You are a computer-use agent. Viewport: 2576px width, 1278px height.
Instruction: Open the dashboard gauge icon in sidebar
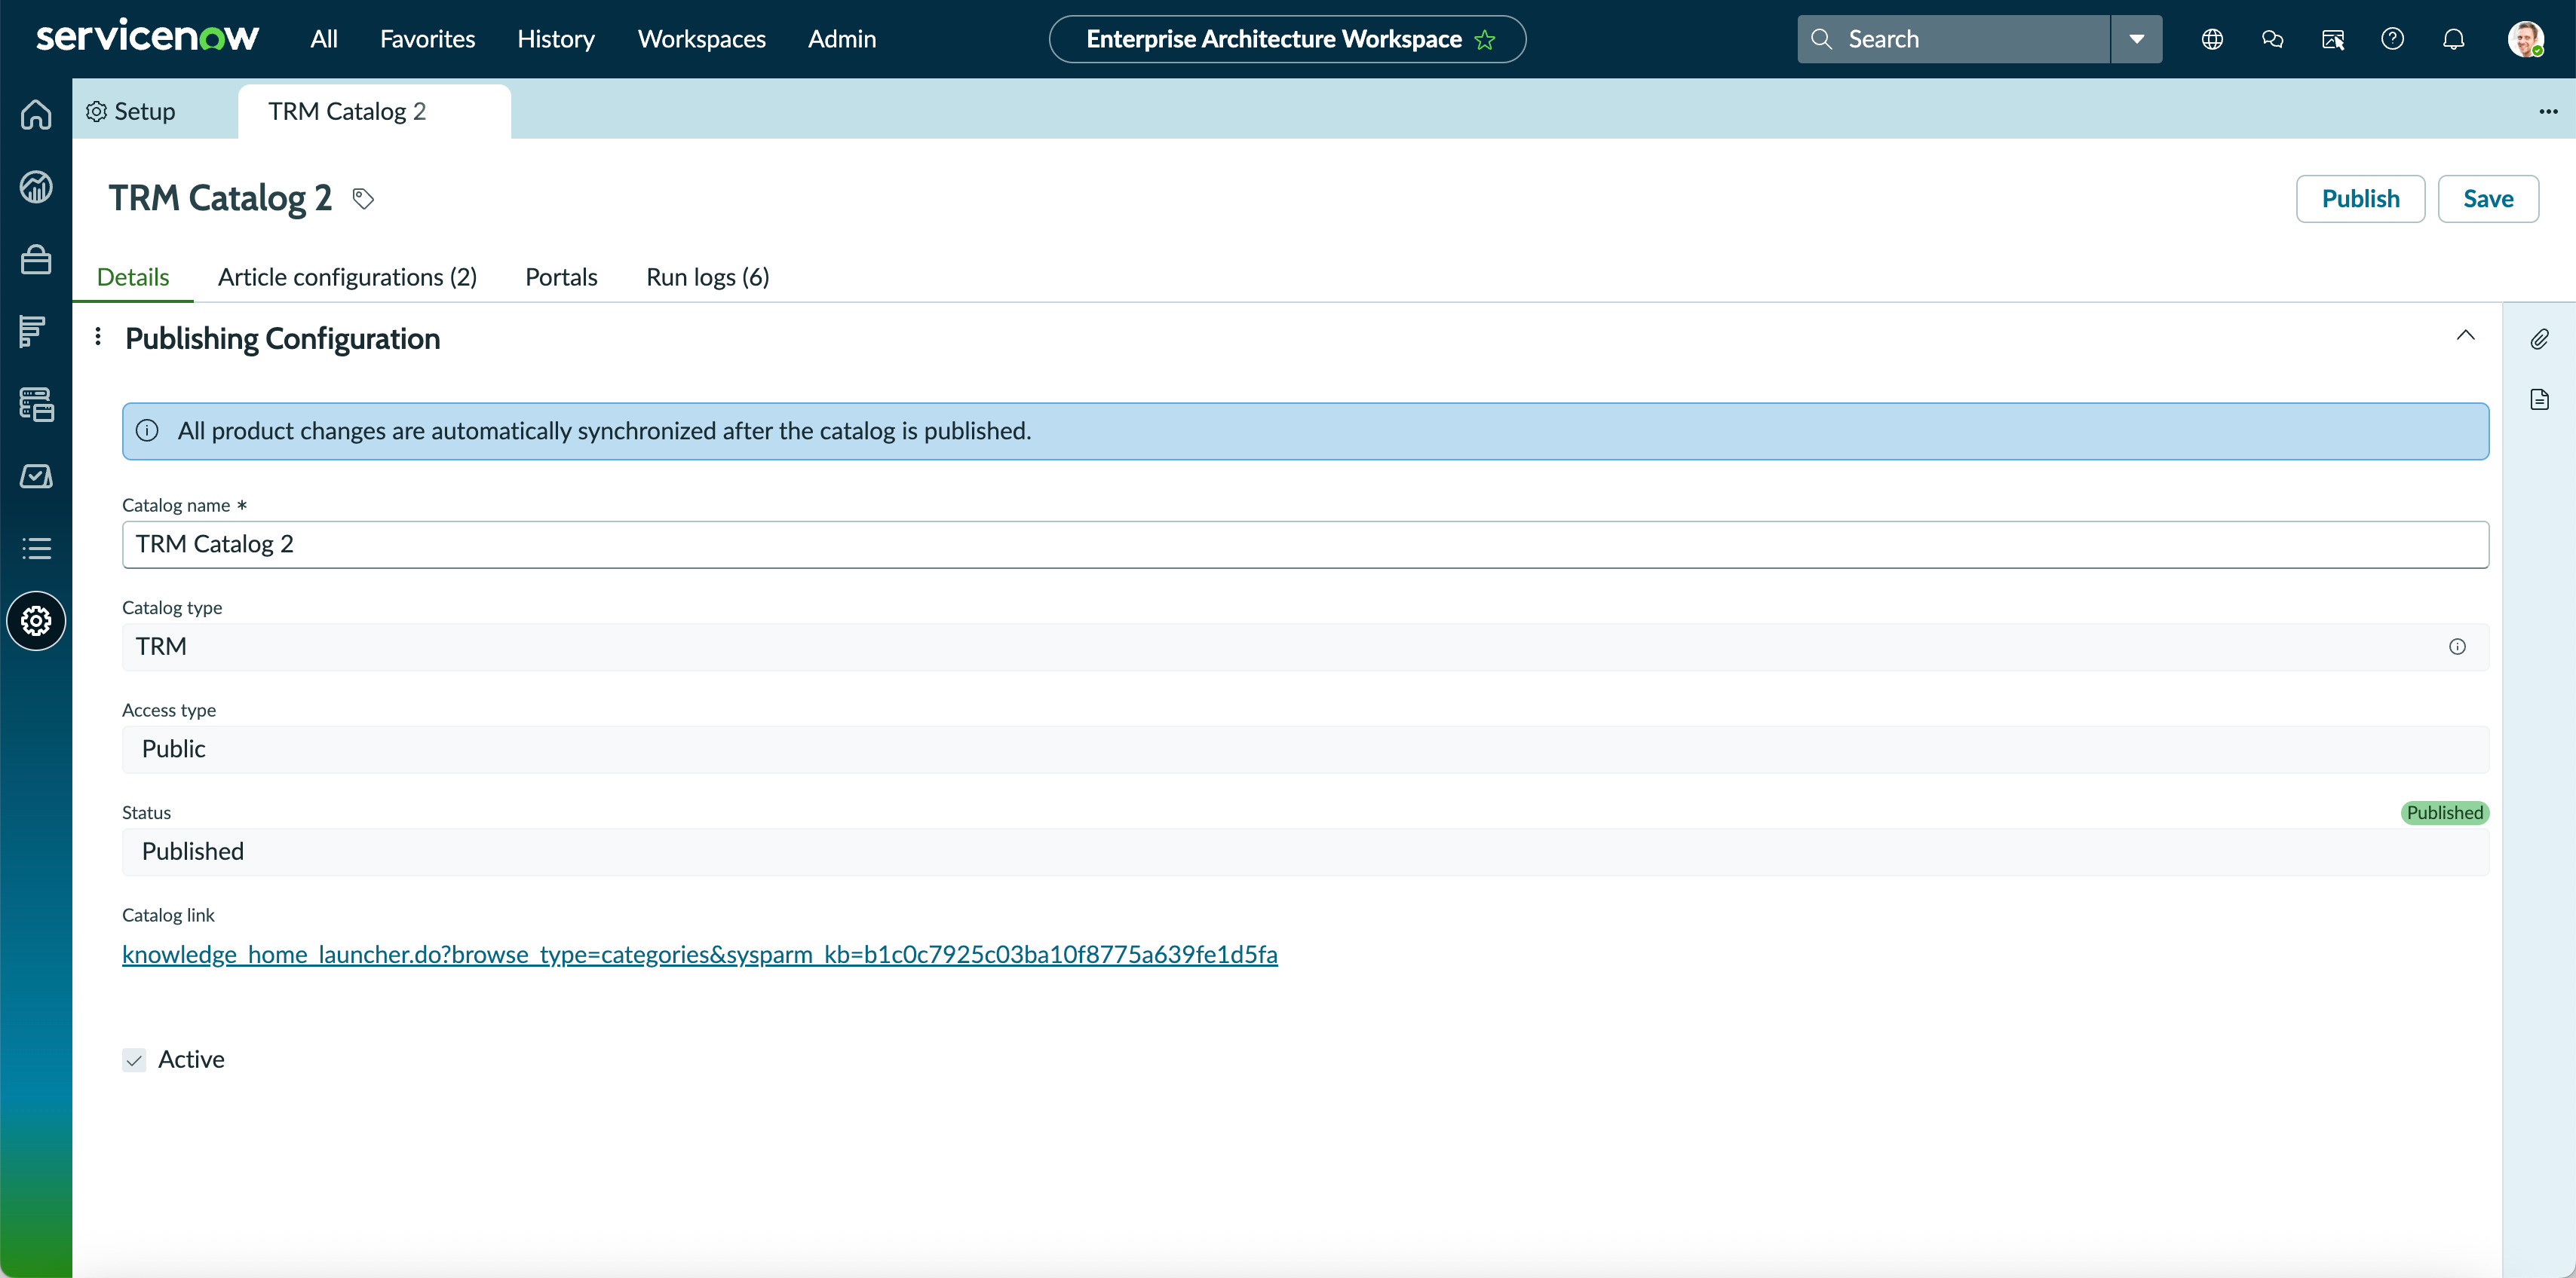[36, 187]
